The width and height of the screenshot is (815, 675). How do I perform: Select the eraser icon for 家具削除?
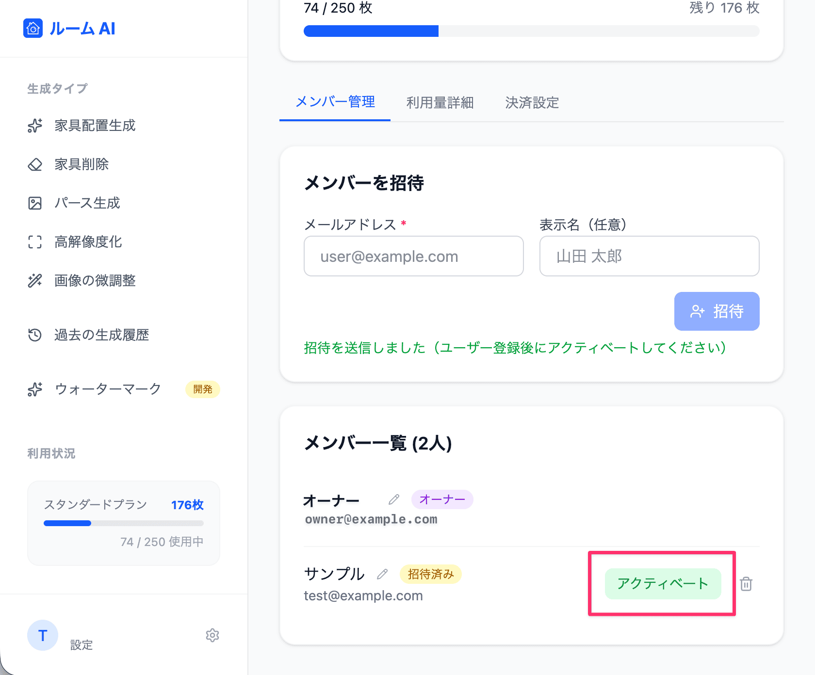(35, 164)
